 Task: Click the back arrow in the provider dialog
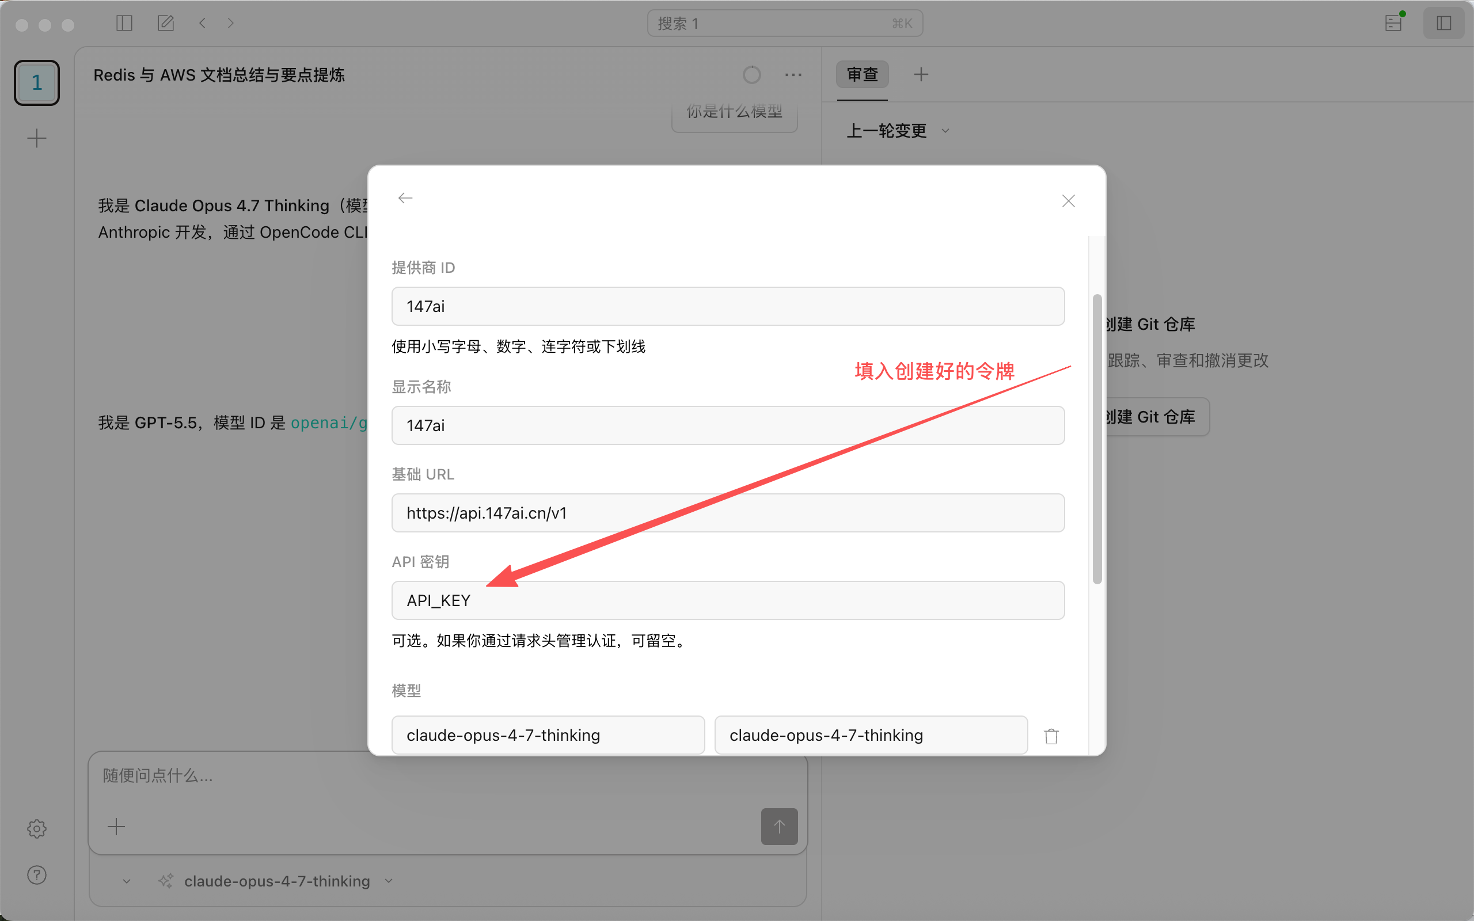coord(405,198)
